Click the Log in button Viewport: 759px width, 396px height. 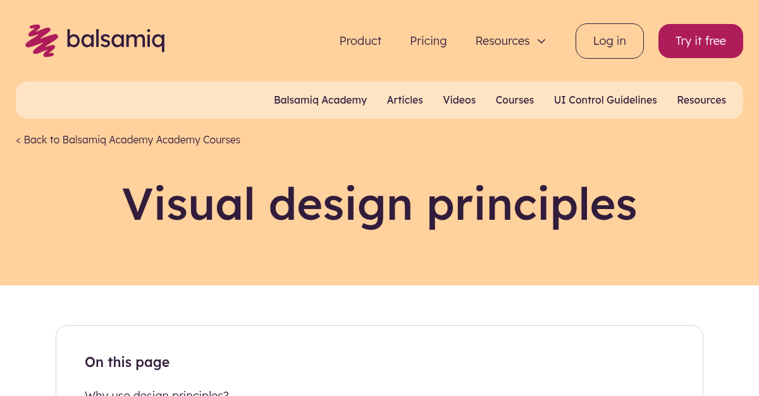(x=609, y=40)
